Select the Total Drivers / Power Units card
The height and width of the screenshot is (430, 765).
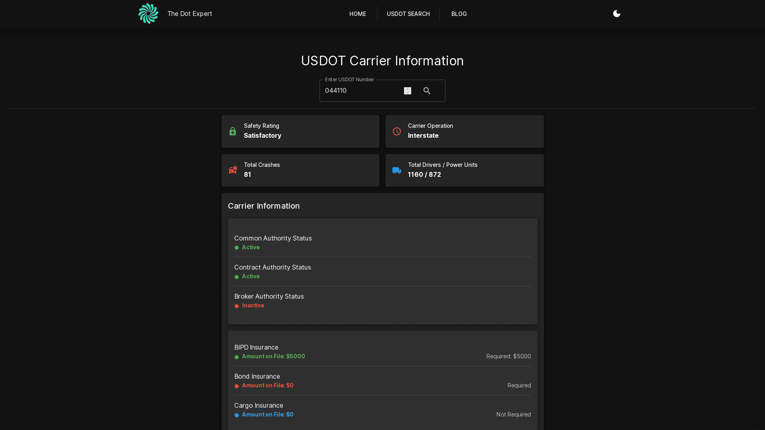[x=464, y=170]
